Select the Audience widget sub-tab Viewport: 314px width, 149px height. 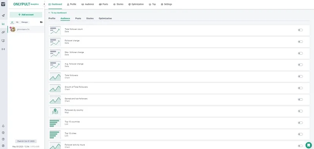point(65,18)
